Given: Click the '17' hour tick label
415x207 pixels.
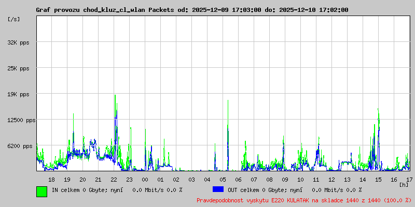Looking at the screenshot, I should point(409,180).
